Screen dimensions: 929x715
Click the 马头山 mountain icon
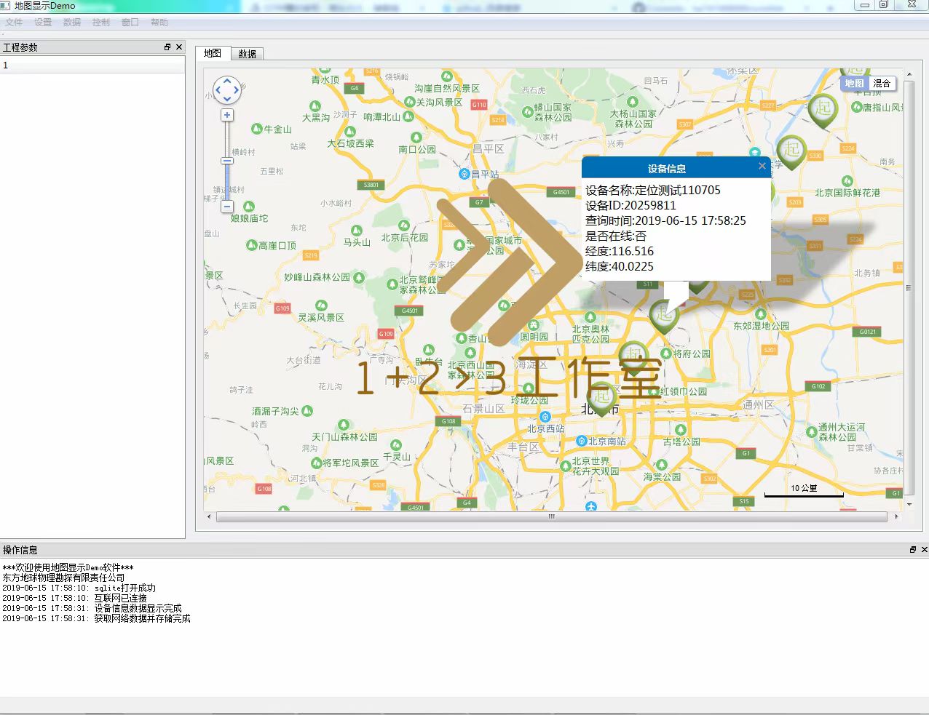[357, 231]
